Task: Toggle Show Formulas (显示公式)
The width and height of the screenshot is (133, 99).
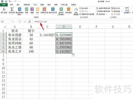Action: coord(115,8)
